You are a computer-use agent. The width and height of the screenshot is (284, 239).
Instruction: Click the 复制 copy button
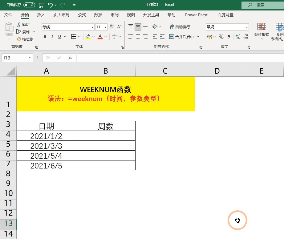23,32
